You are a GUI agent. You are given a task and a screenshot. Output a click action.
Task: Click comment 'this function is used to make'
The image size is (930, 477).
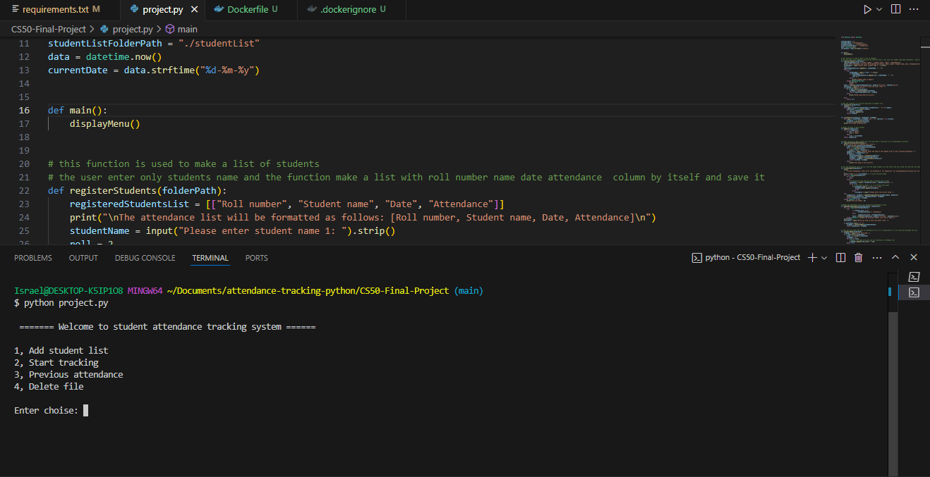[183, 163]
